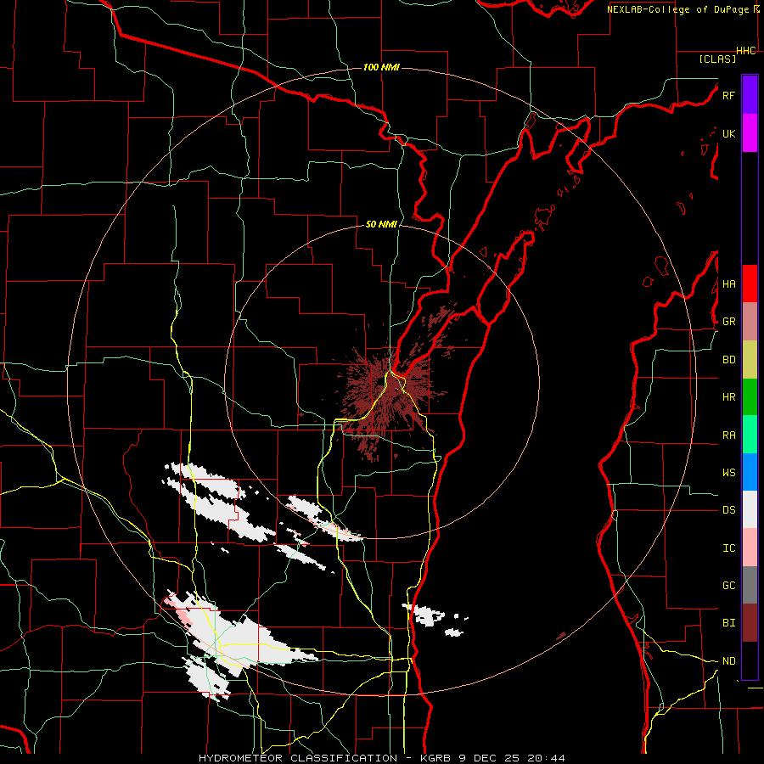Click the HR green legend color swatch
This screenshot has width=764, height=764.
pos(750,397)
